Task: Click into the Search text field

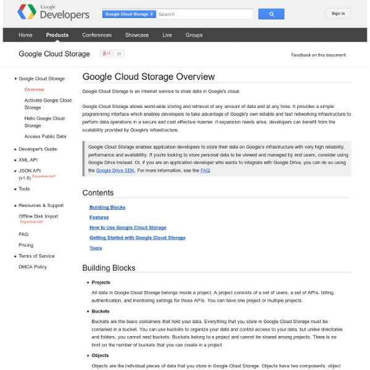Action: [x=205, y=14]
